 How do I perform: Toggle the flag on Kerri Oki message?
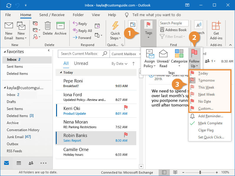coord(126,107)
